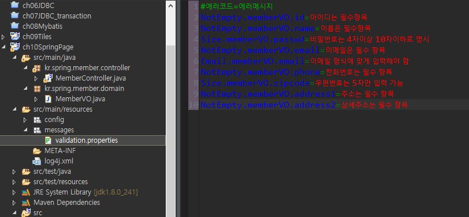Click the NotEmpty.memberVO.address1 key in editor
Viewport: 469px width, 217px height.
267,94
